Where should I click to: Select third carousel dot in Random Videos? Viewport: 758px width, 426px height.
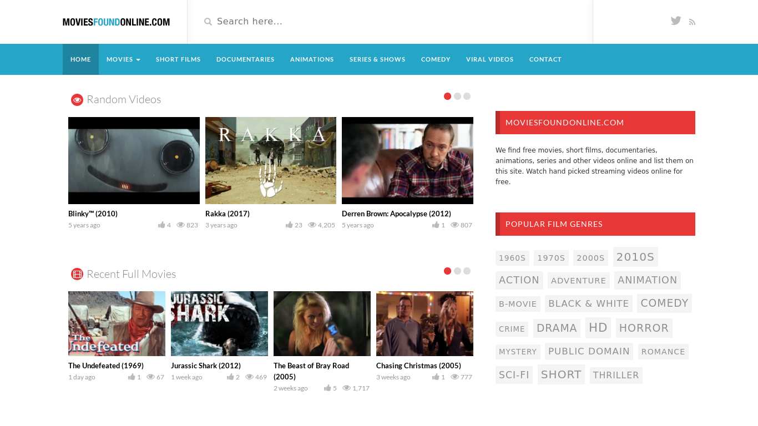click(467, 97)
